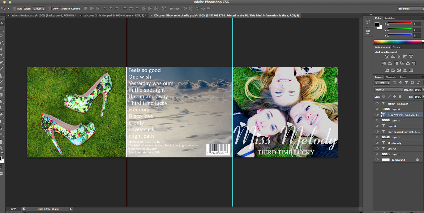Pick a color from the spectrum ramp
Image resolution: width=424 pixels, height=213 pixels.
tap(399, 42)
